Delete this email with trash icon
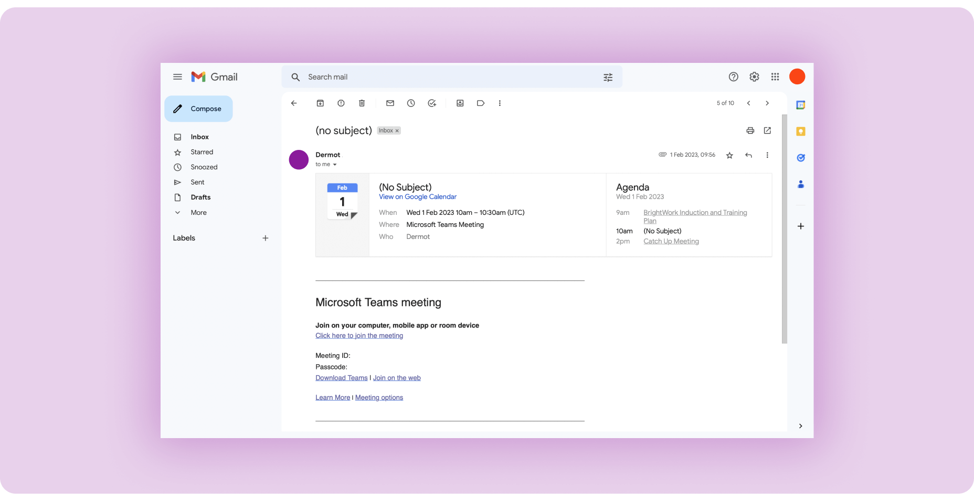Viewport: 974px width, 501px height. pos(362,103)
